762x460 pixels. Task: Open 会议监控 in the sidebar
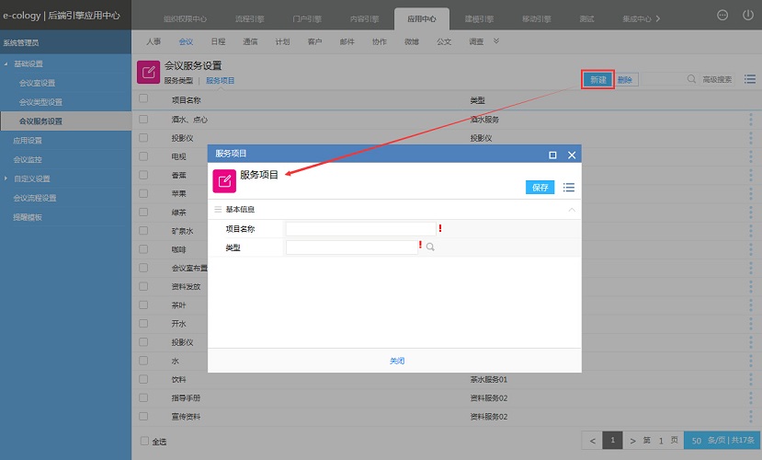[x=28, y=159]
